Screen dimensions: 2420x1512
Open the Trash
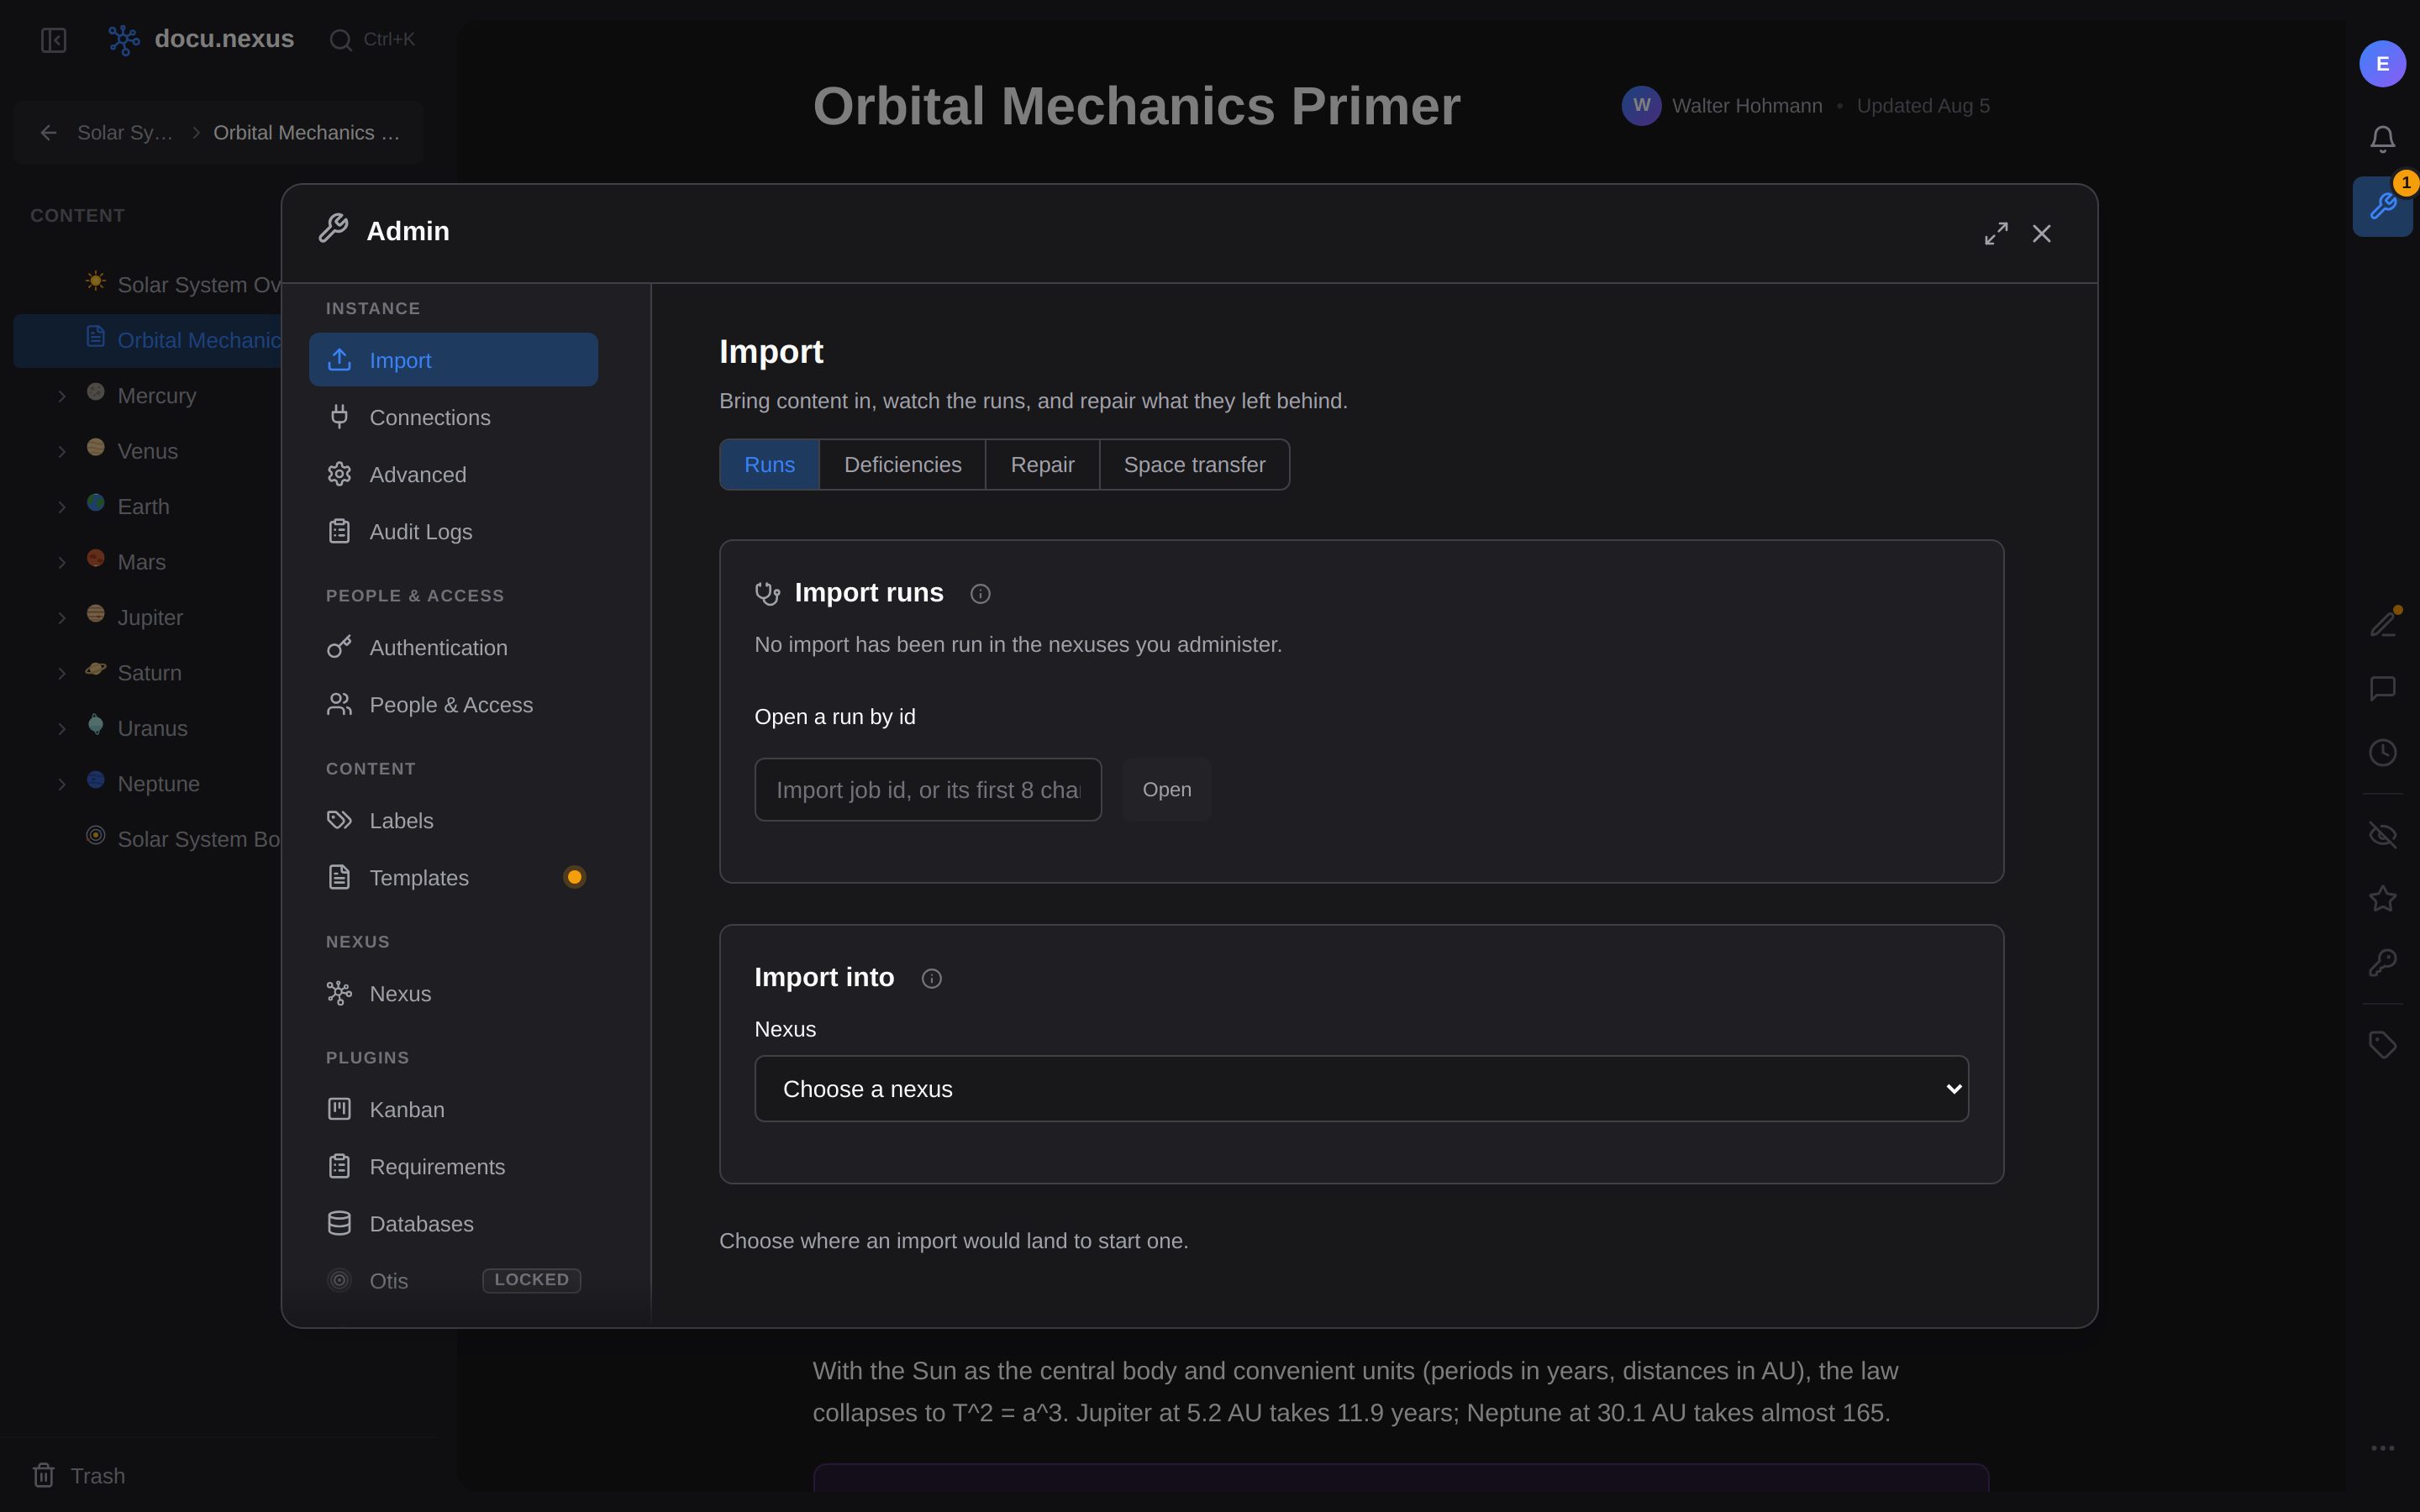pos(79,1476)
